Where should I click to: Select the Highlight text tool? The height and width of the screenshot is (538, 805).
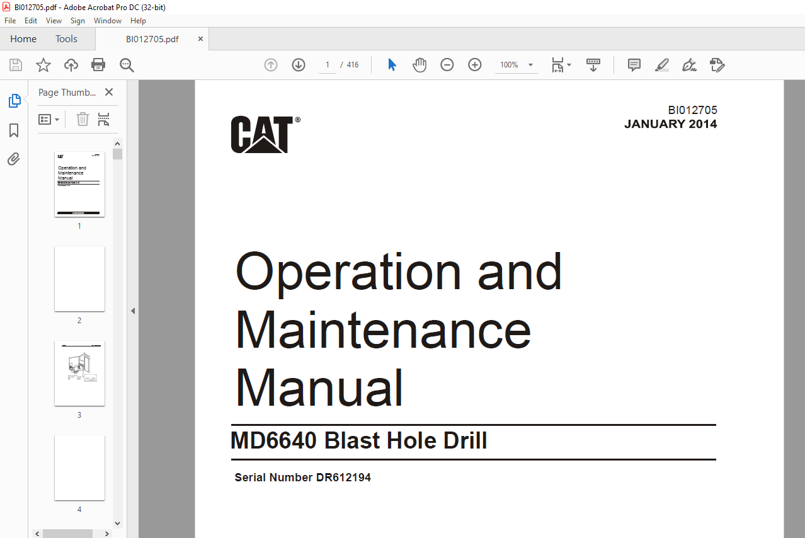pyautogui.click(x=661, y=65)
